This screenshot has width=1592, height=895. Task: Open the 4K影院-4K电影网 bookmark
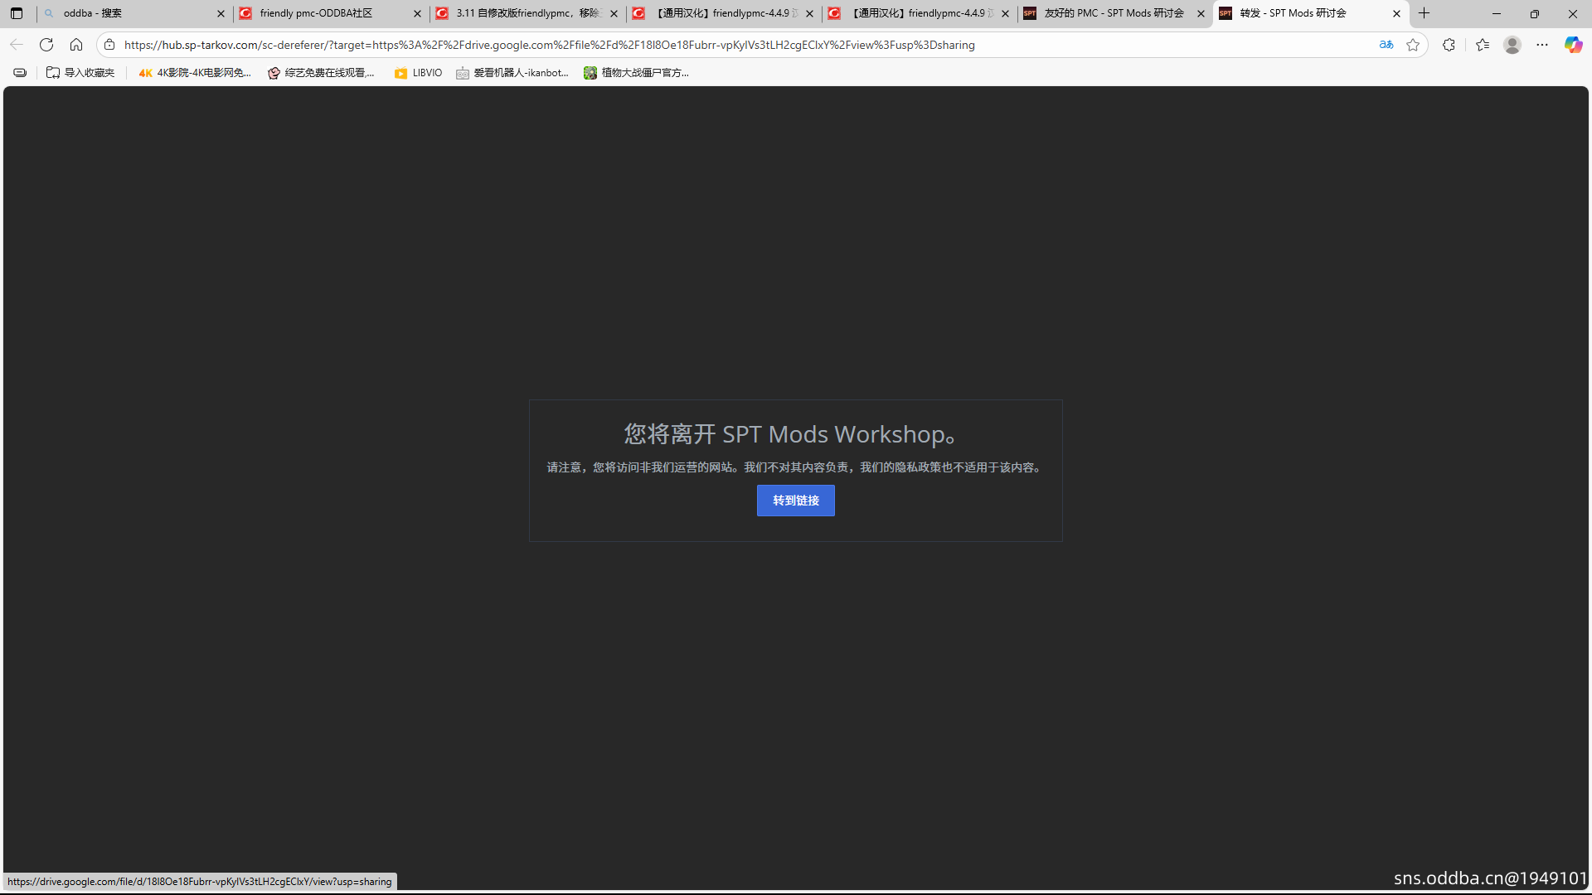195,73
